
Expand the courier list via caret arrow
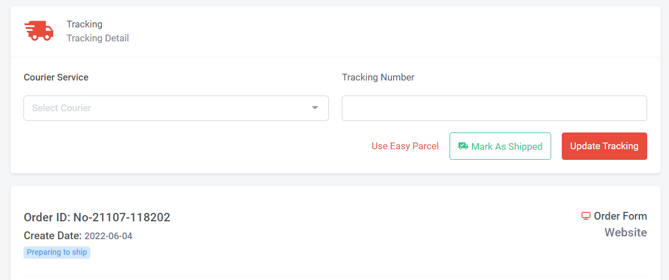coord(315,108)
